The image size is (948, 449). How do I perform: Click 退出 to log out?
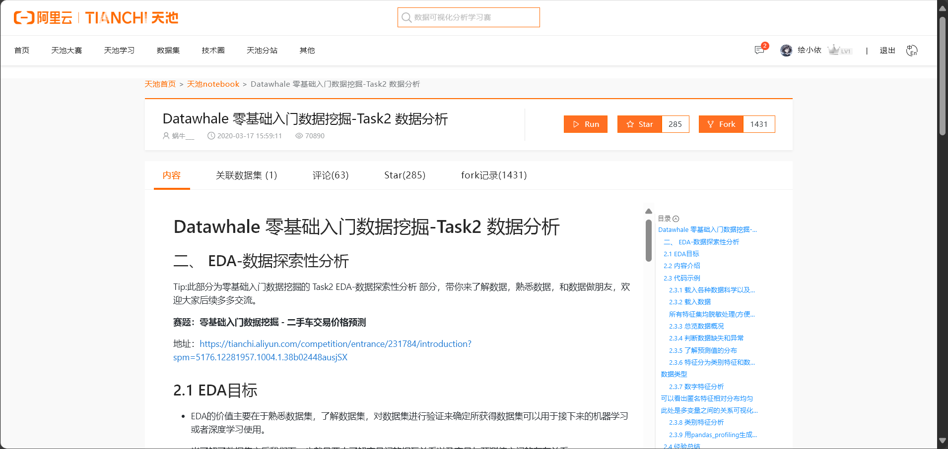pos(887,51)
